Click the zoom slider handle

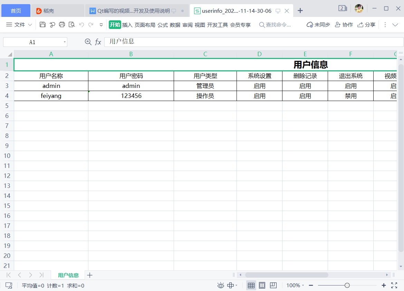347,285
